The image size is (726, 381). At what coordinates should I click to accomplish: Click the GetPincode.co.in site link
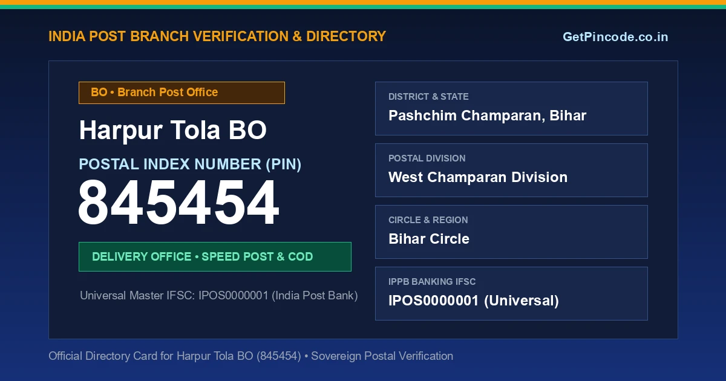(615, 37)
